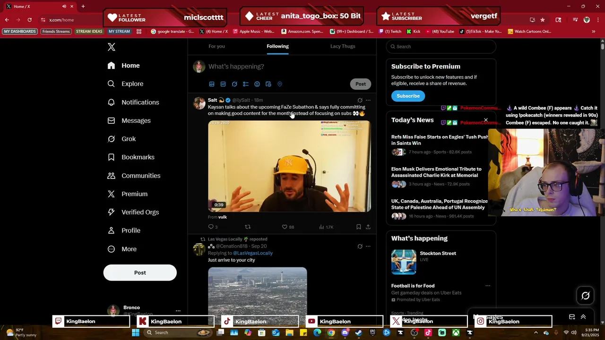Repost Salt's post

click(x=248, y=227)
